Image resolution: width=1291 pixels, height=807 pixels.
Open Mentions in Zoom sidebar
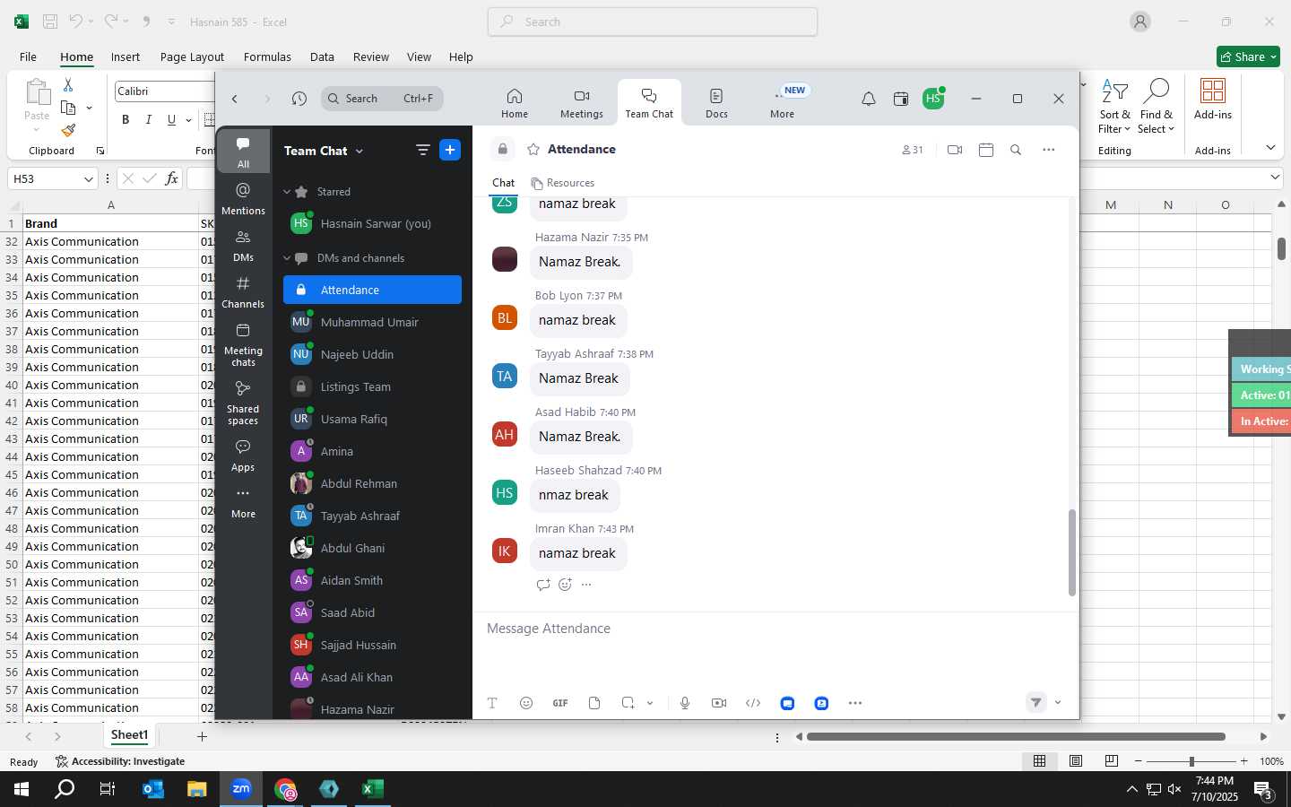[x=243, y=199]
